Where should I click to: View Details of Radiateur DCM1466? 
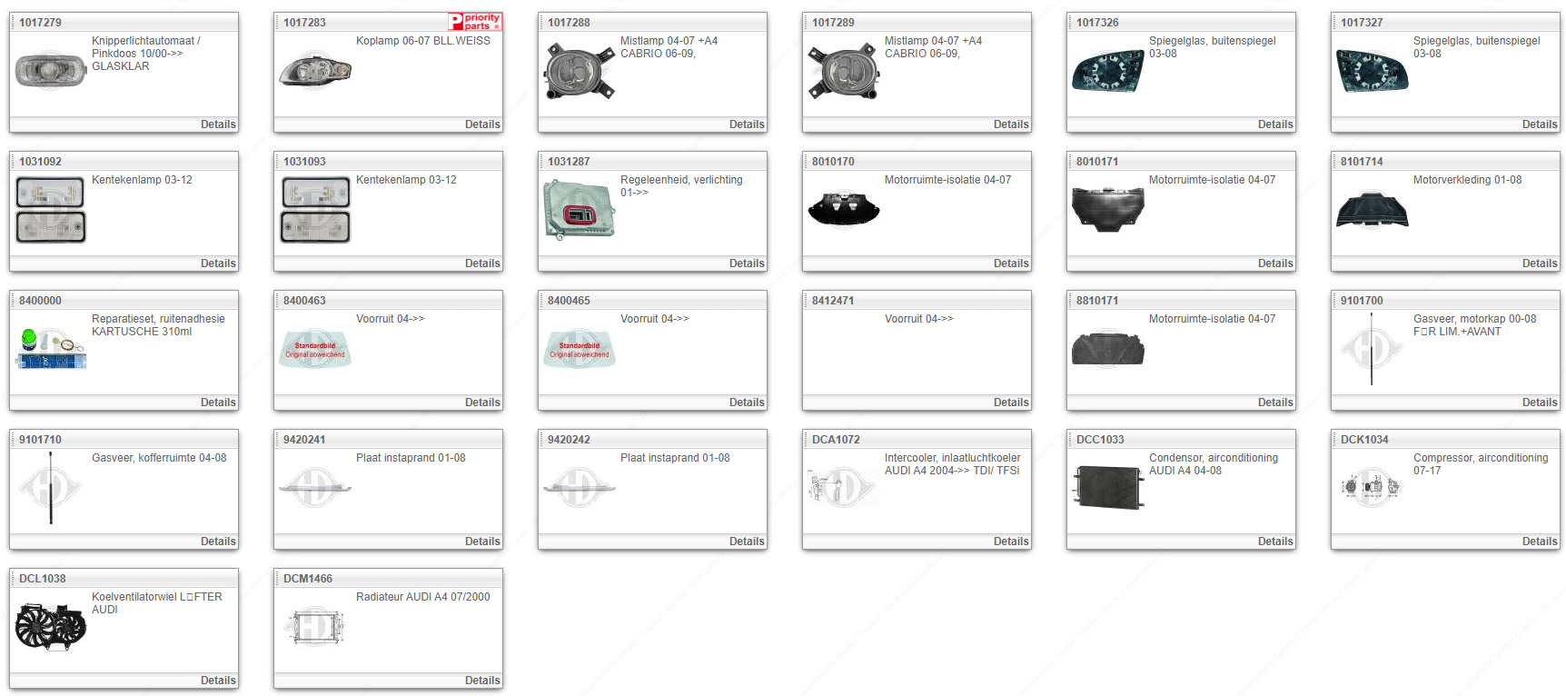tap(482, 681)
